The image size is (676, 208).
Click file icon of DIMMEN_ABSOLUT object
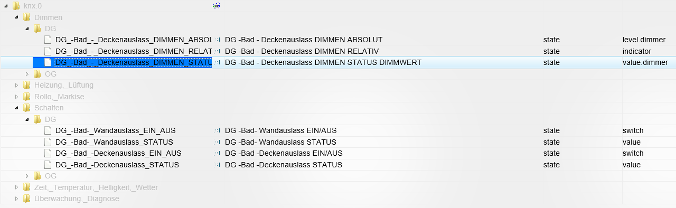(48, 40)
